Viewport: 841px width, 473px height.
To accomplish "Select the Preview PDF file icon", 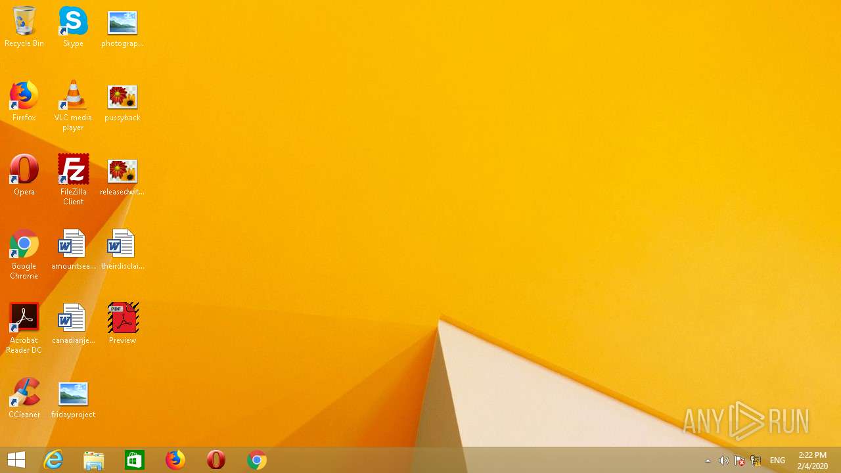I will click(x=122, y=323).
